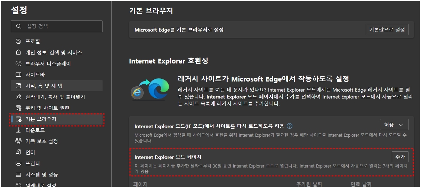Click the 프린터 printer icon
421x188 pixels.
point(18,163)
